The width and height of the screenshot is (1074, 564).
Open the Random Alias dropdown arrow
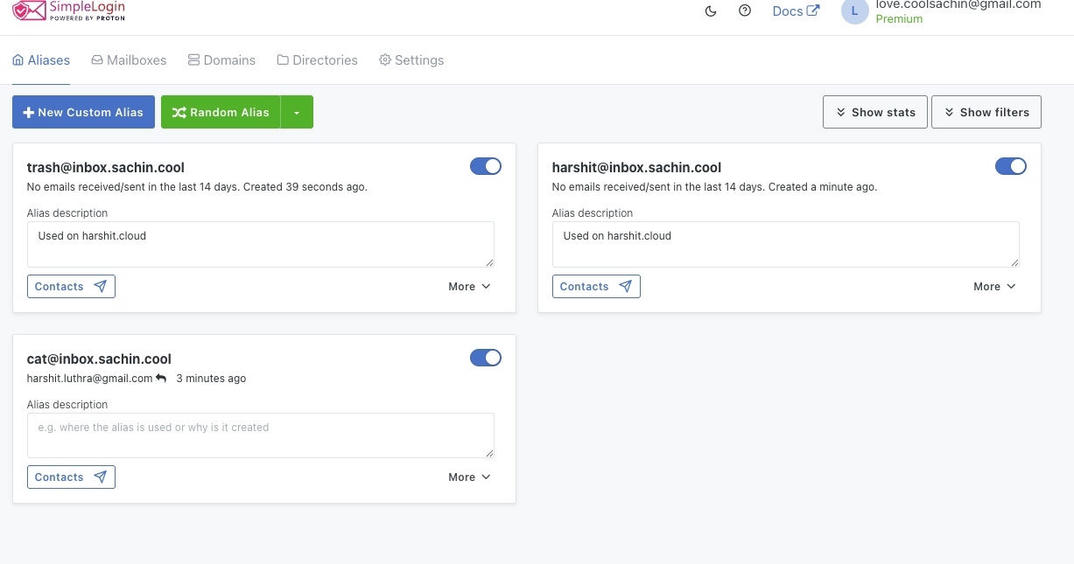pyautogui.click(x=297, y=112)
